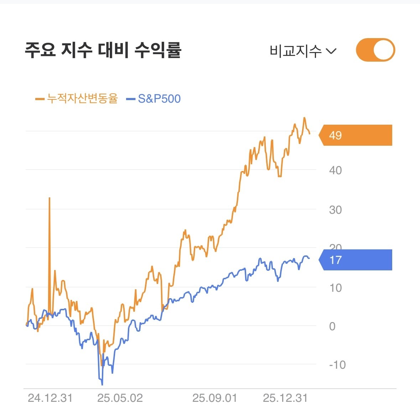Click the orange legend line marker

[x=40, y=99]
